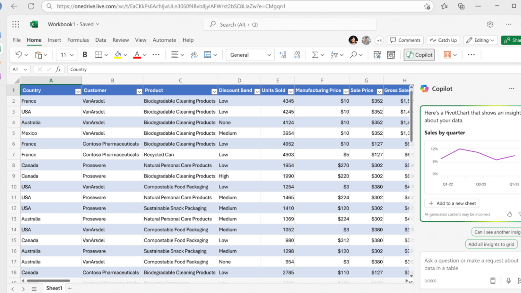Click Add all insights to grid
The width and height of the screenshot is (521, 293).
click(491, 244)
